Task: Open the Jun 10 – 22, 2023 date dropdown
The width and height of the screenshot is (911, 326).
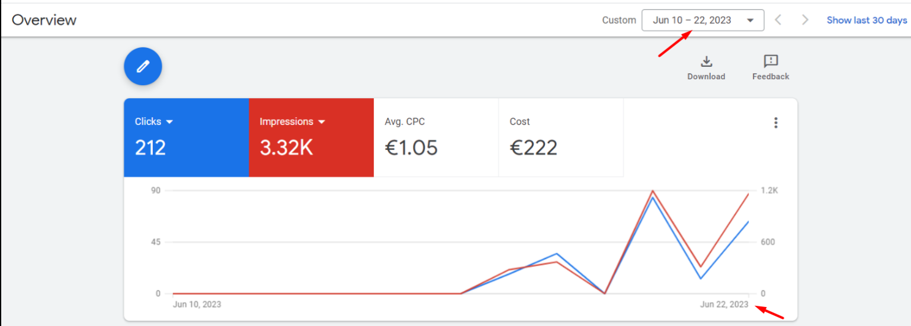Action: click(x=703, y=20)
